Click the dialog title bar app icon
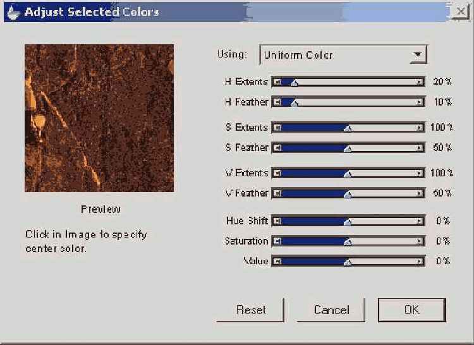This screenshot has height=345, width=474. pos(13,12)
